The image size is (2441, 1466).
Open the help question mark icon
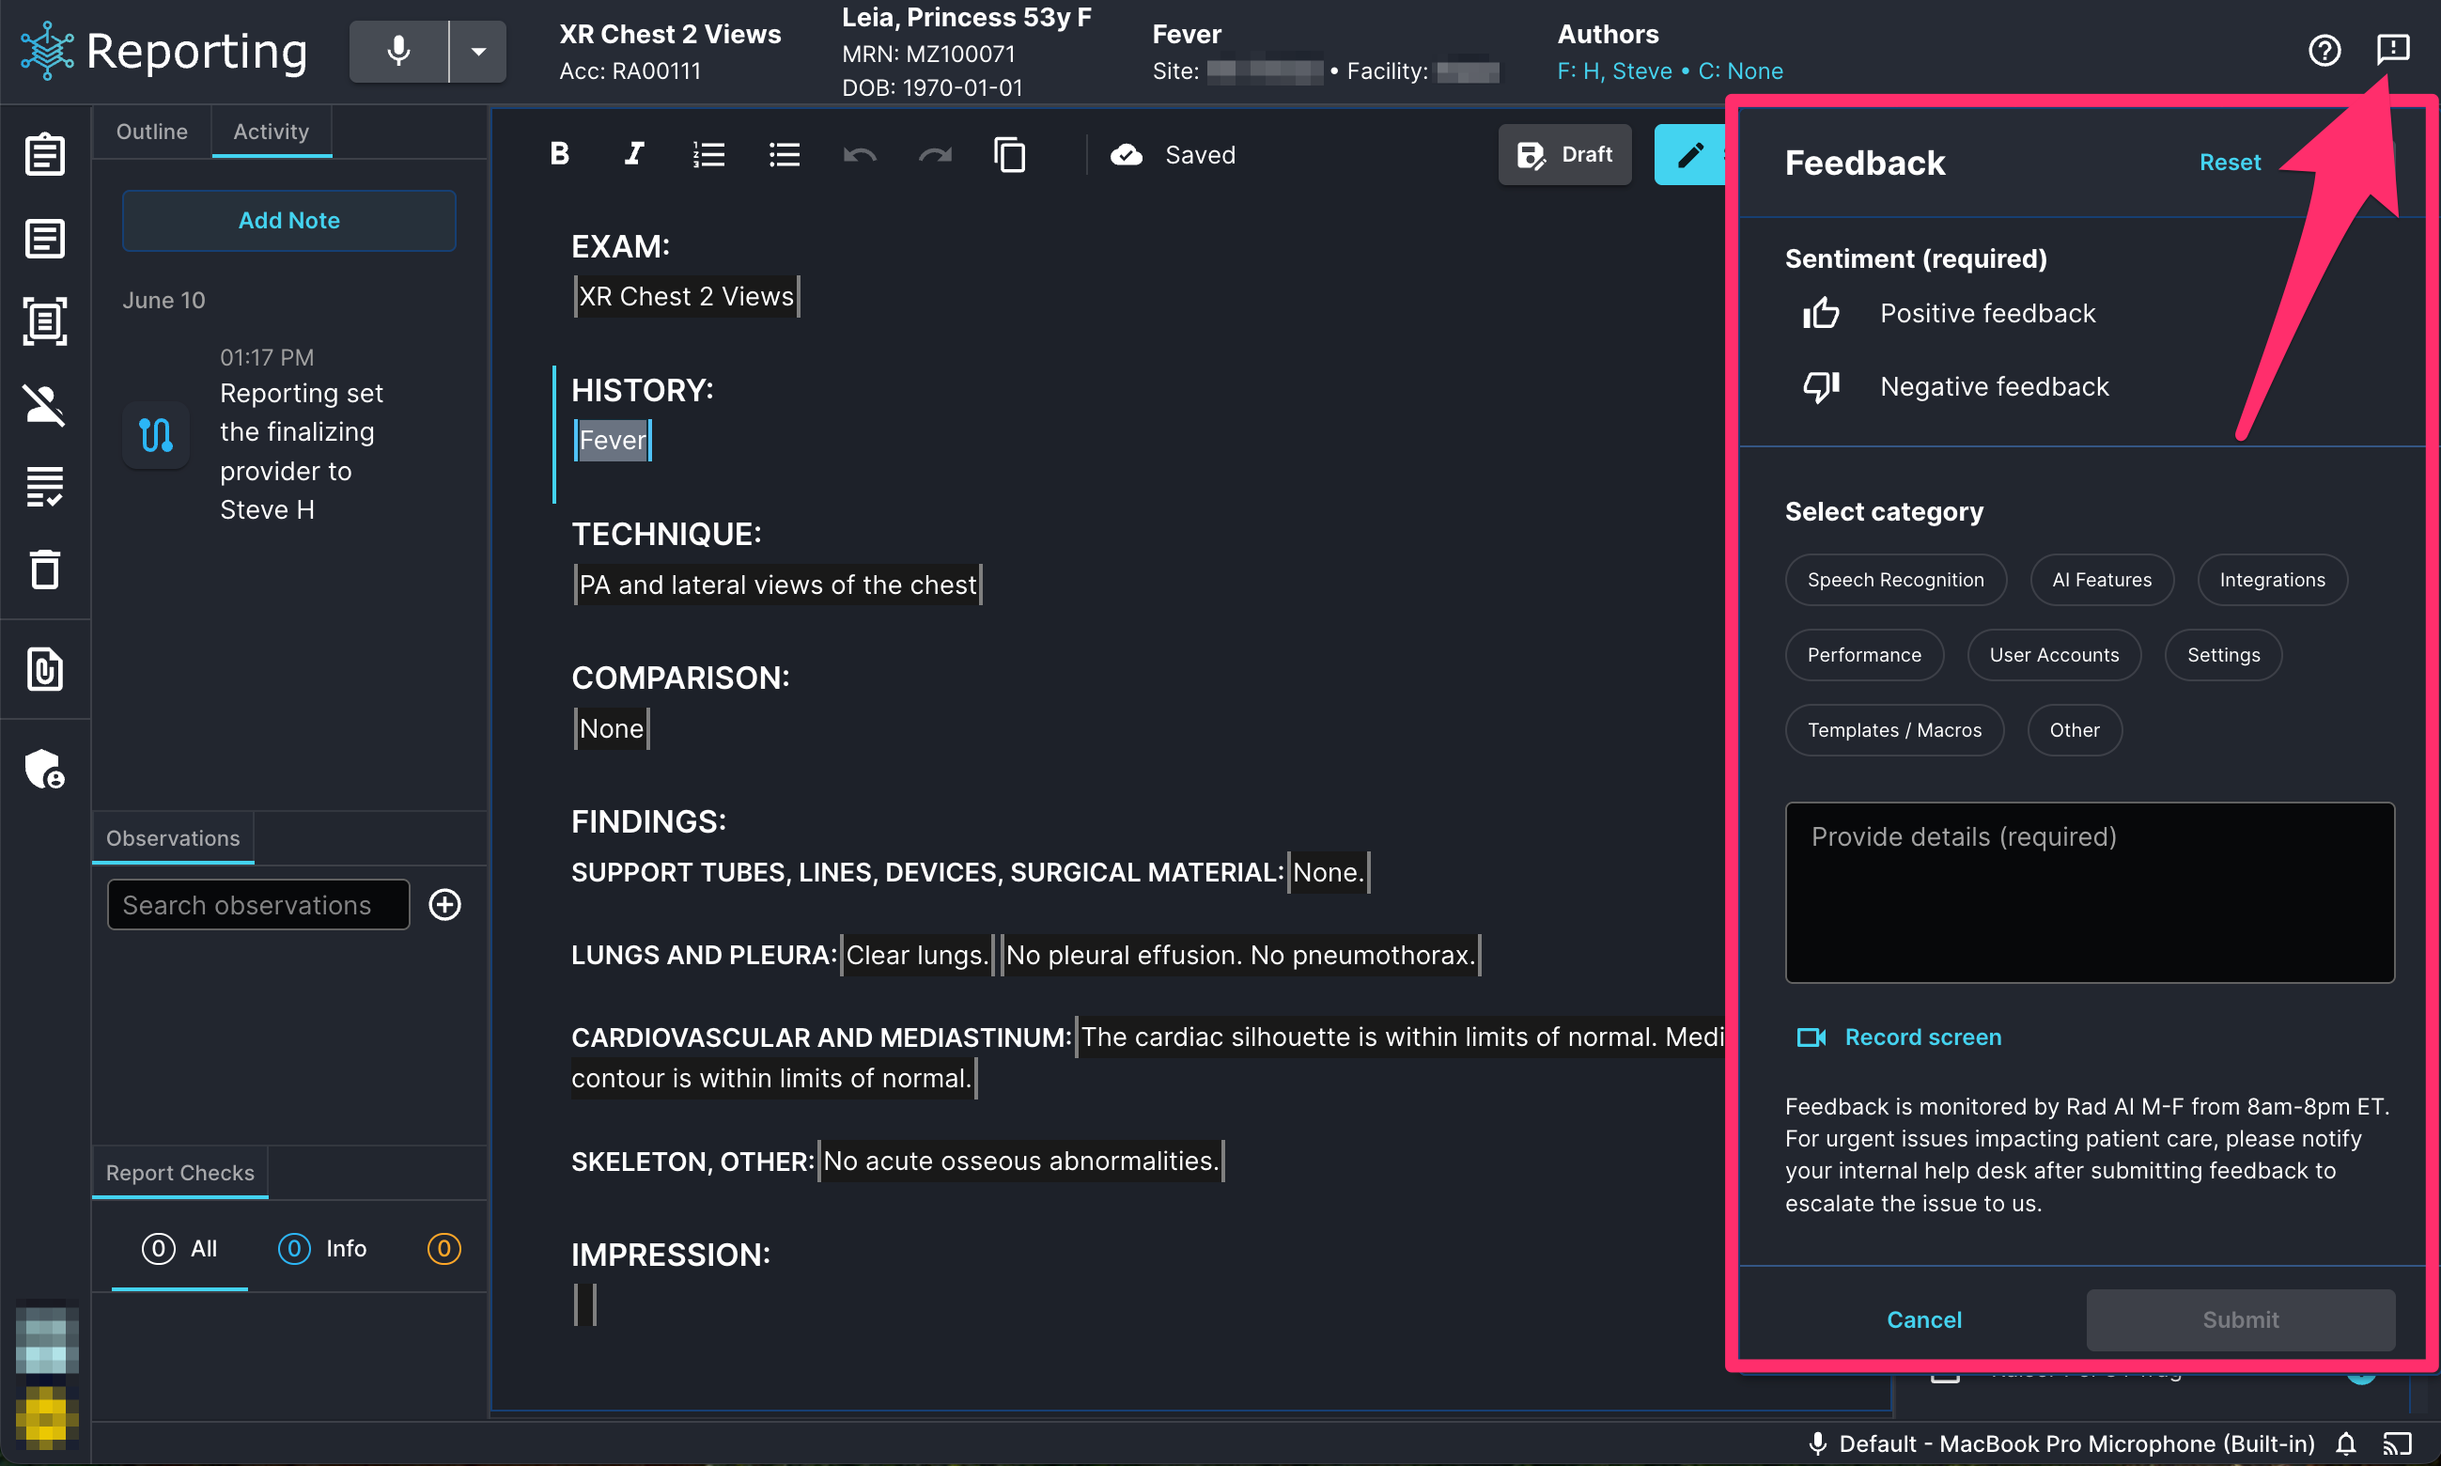pos(2324,50)
